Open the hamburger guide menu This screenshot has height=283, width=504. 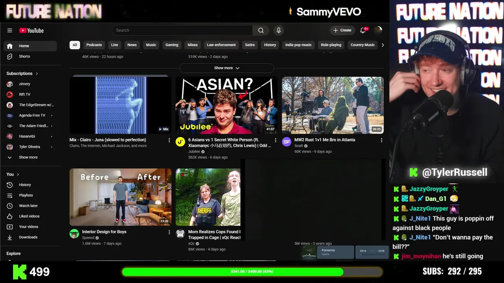point(10,30)
